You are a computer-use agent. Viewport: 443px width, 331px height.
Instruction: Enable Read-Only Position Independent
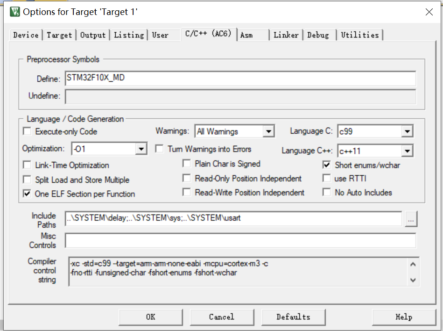coord(186,178)
